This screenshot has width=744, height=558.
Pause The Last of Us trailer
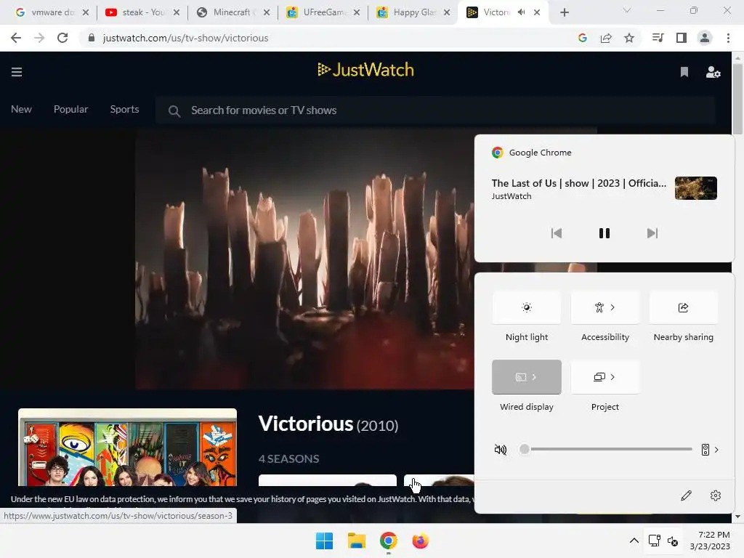(x=604, y=233)
